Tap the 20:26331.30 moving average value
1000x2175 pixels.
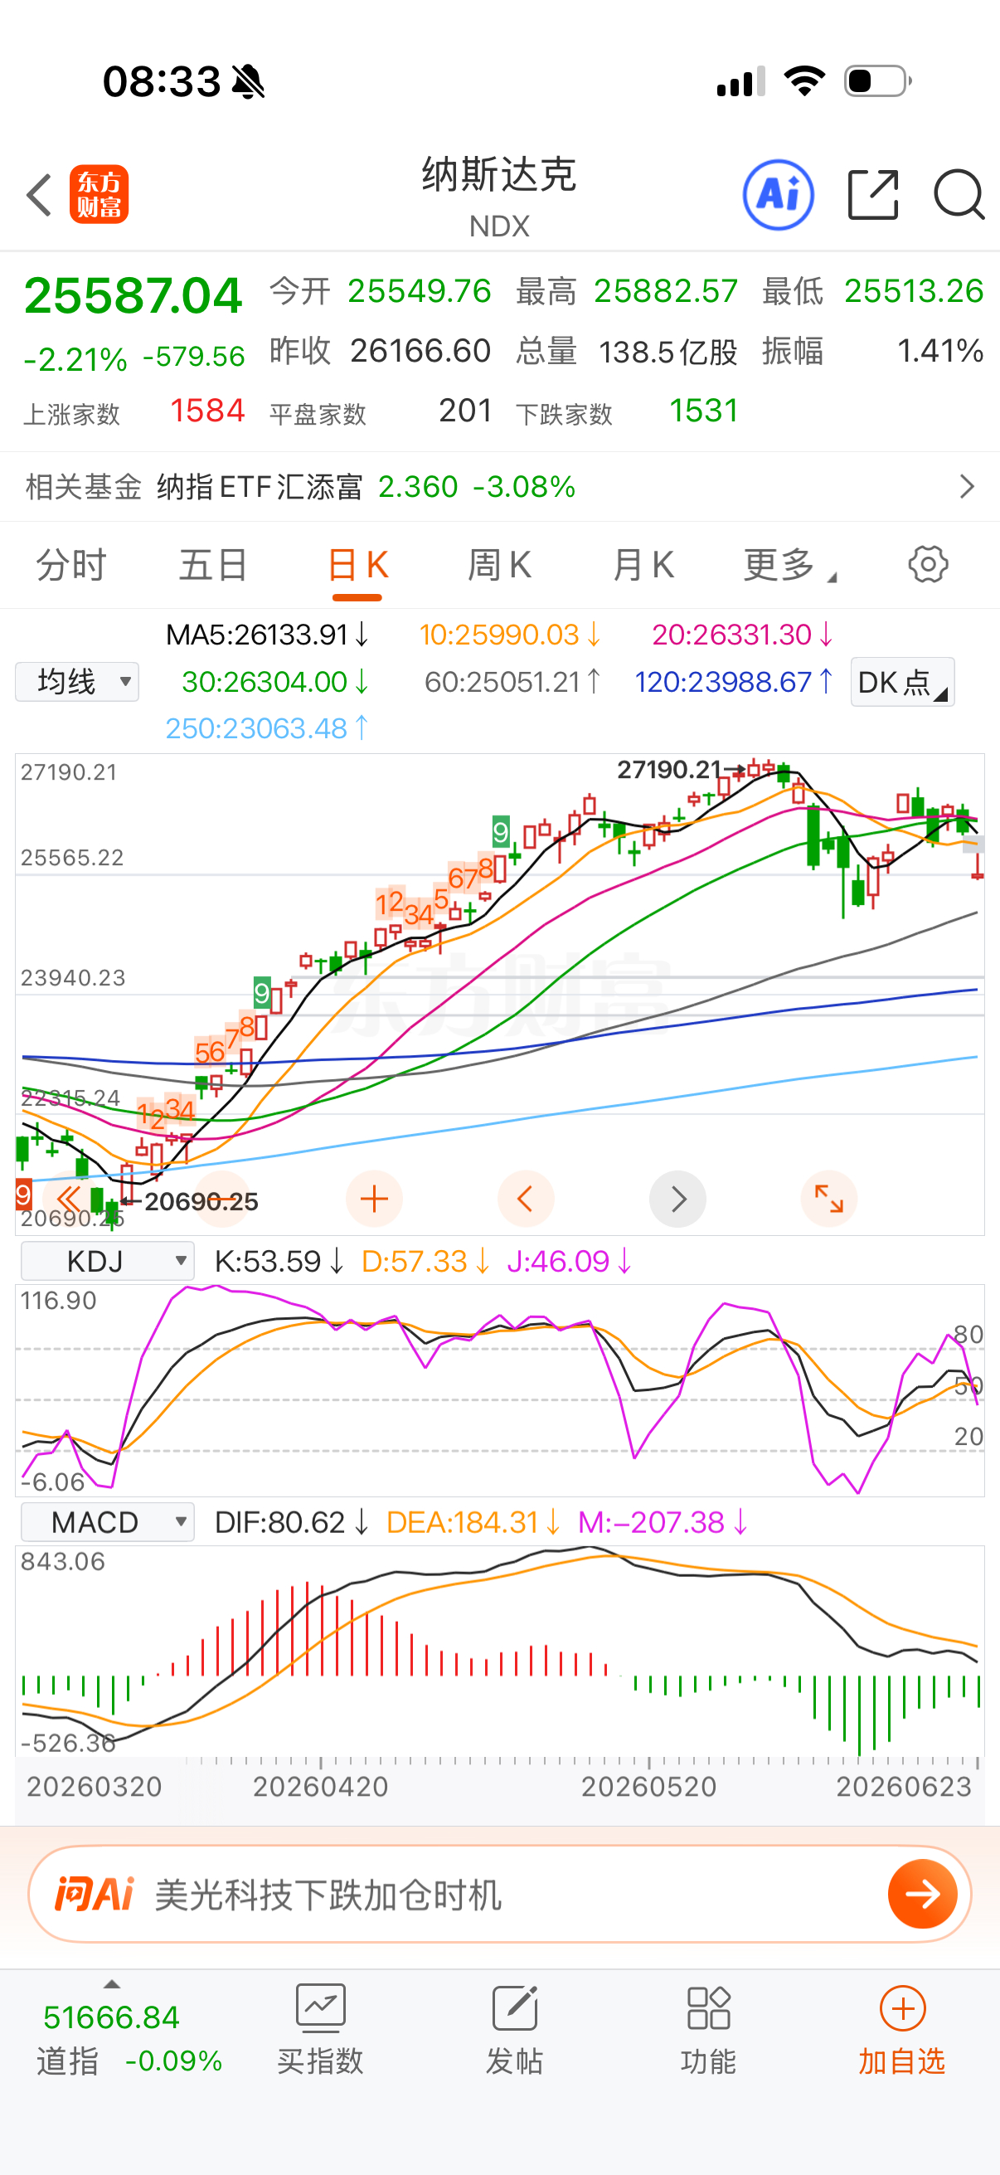743,634
